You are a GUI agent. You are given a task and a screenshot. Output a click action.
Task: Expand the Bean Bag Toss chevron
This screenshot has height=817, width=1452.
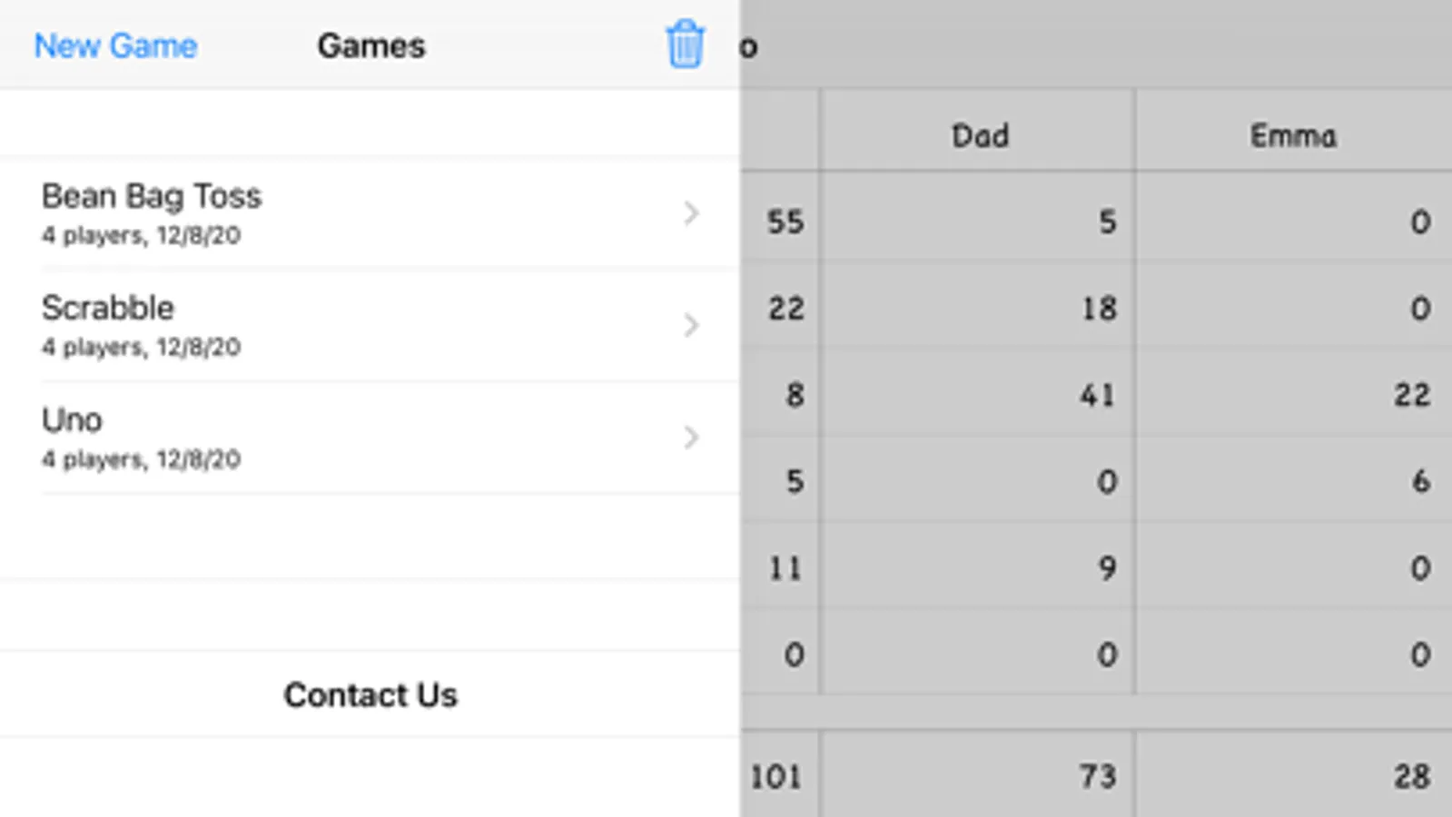pyautogui.click(x=691, y=213)
